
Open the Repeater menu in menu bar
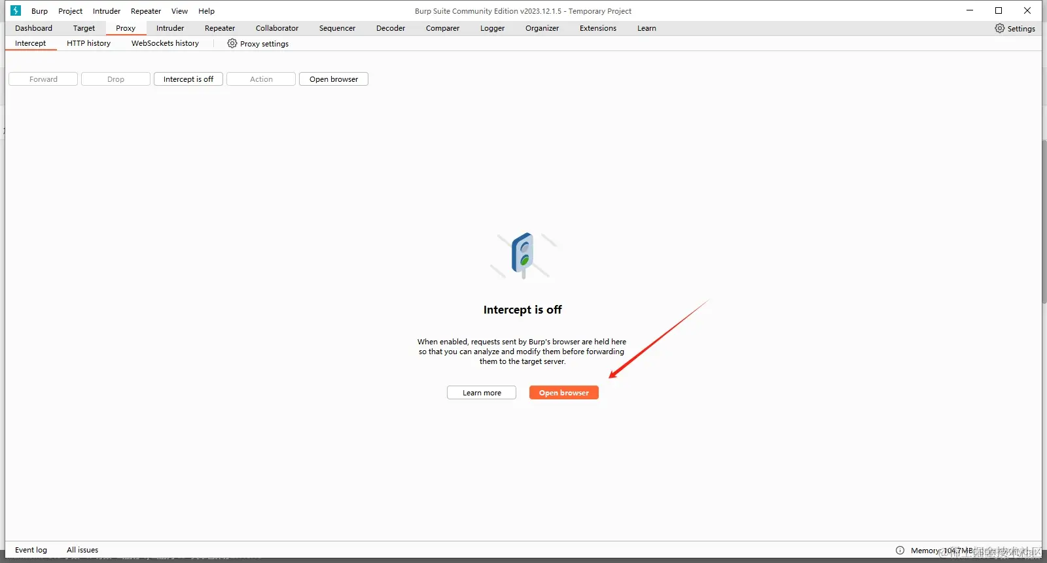tap(146, 11)
